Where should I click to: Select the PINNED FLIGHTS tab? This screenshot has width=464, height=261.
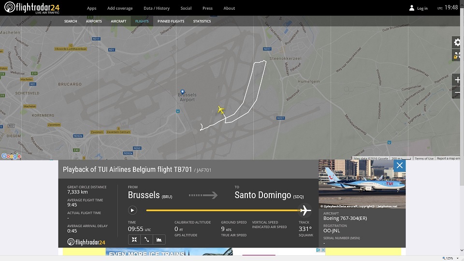[171, 21]
